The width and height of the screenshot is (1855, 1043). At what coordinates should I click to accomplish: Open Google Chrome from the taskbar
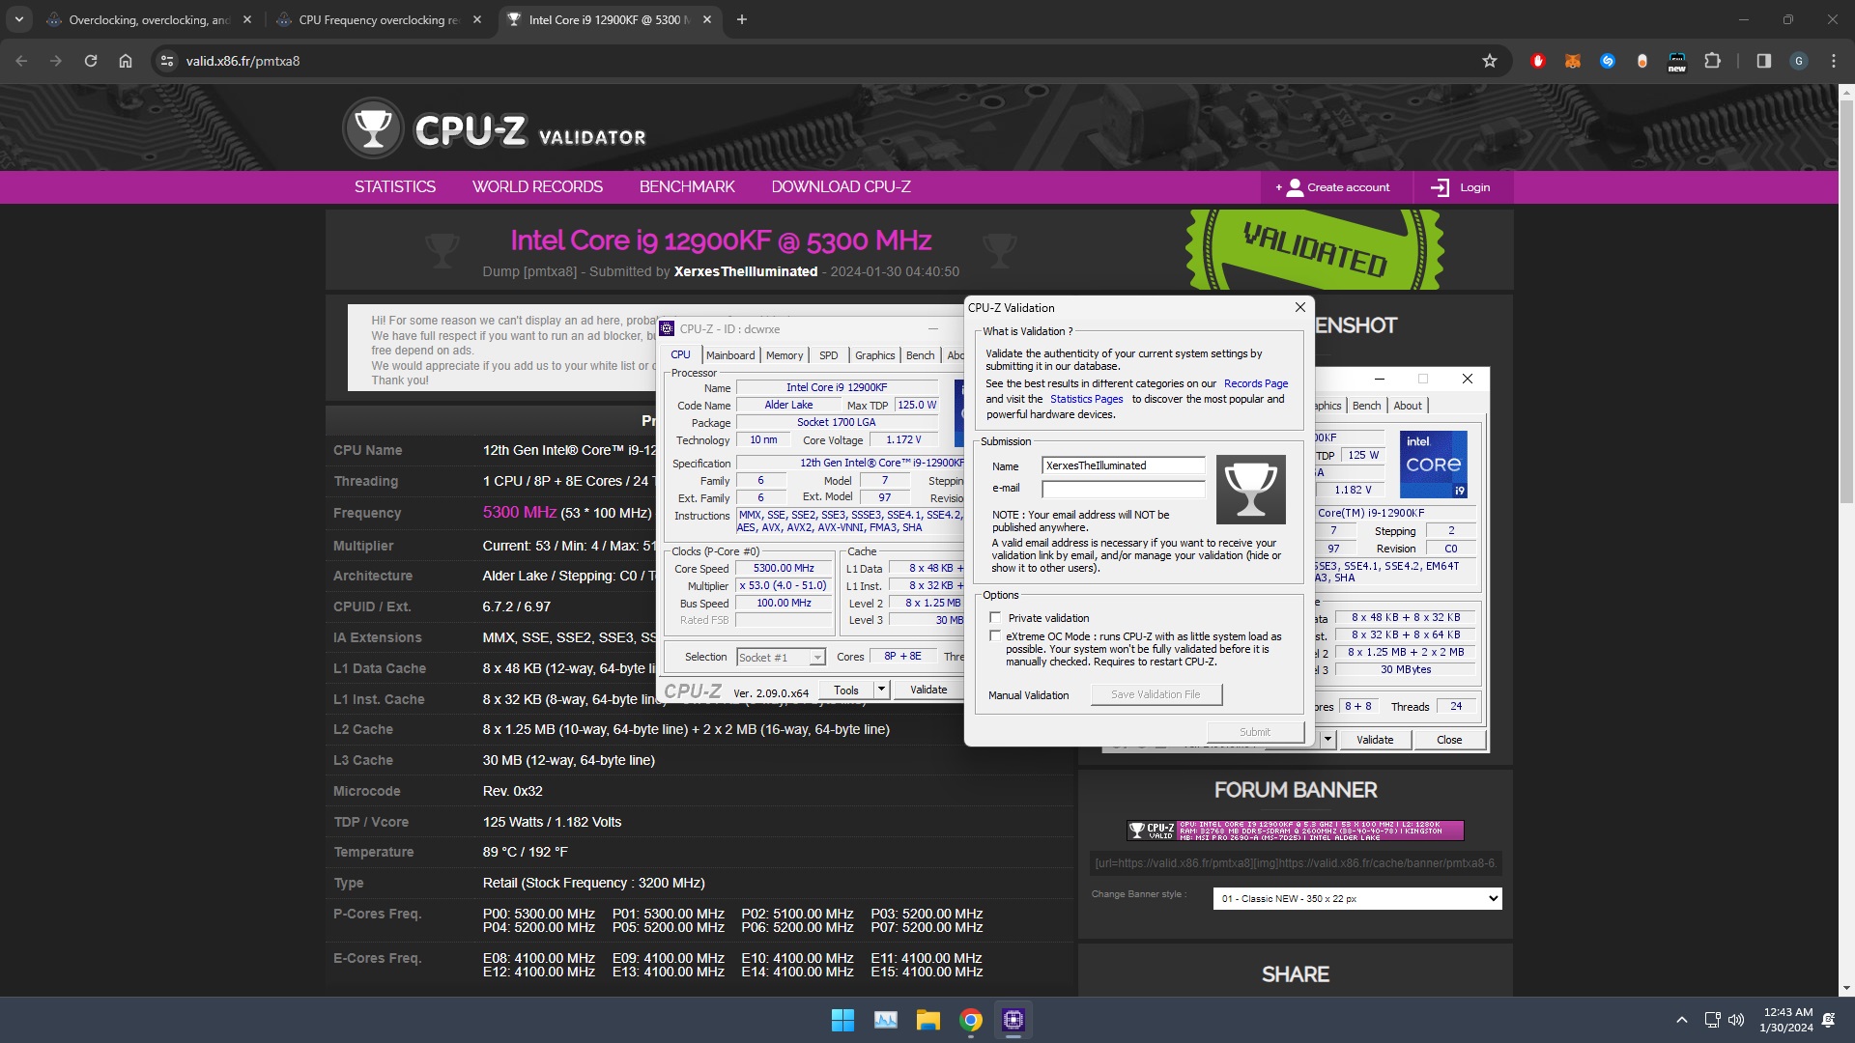[971, 1020]
